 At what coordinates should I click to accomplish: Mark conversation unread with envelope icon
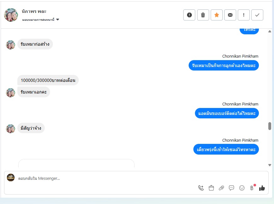click(x=230, y=15)
